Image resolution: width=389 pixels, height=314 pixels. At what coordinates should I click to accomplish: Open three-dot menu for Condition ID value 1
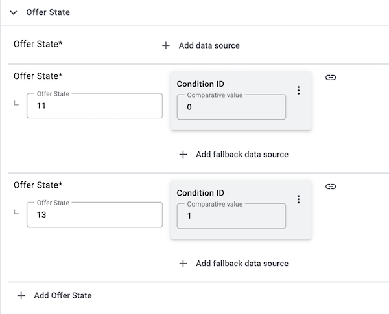298,199
